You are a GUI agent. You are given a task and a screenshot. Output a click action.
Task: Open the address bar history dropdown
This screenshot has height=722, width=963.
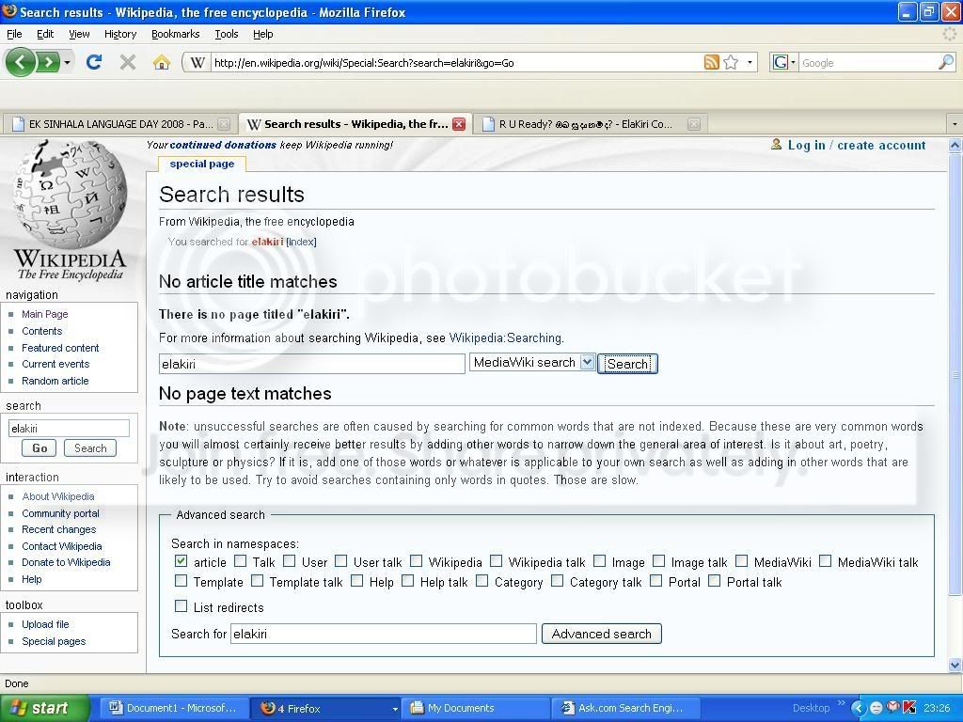(750, 63)
